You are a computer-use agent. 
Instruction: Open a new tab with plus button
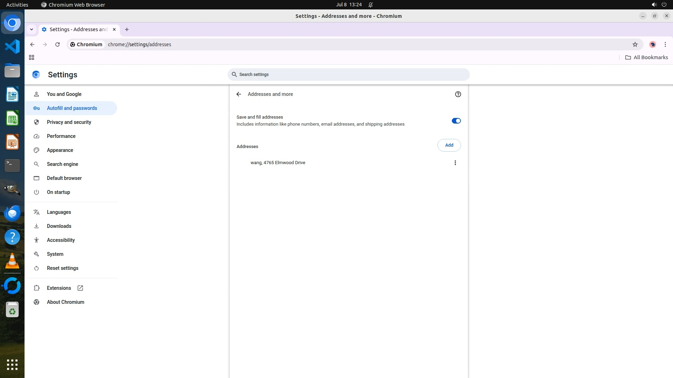point(127,29)
